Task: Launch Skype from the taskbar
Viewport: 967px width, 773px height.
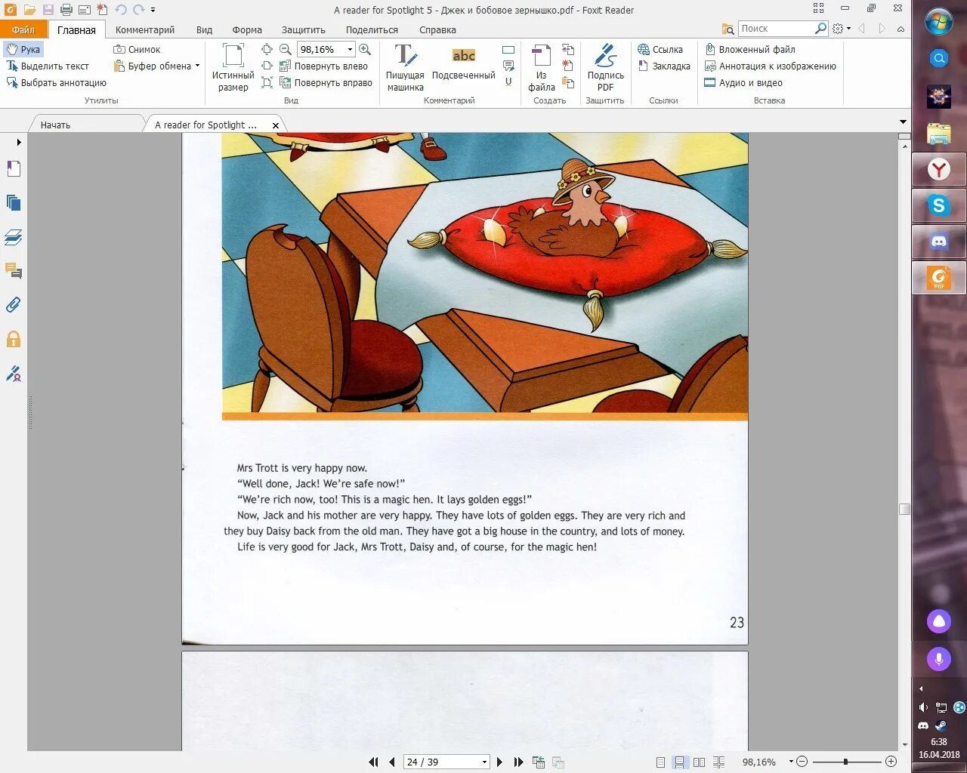Action: coord(939,205)
